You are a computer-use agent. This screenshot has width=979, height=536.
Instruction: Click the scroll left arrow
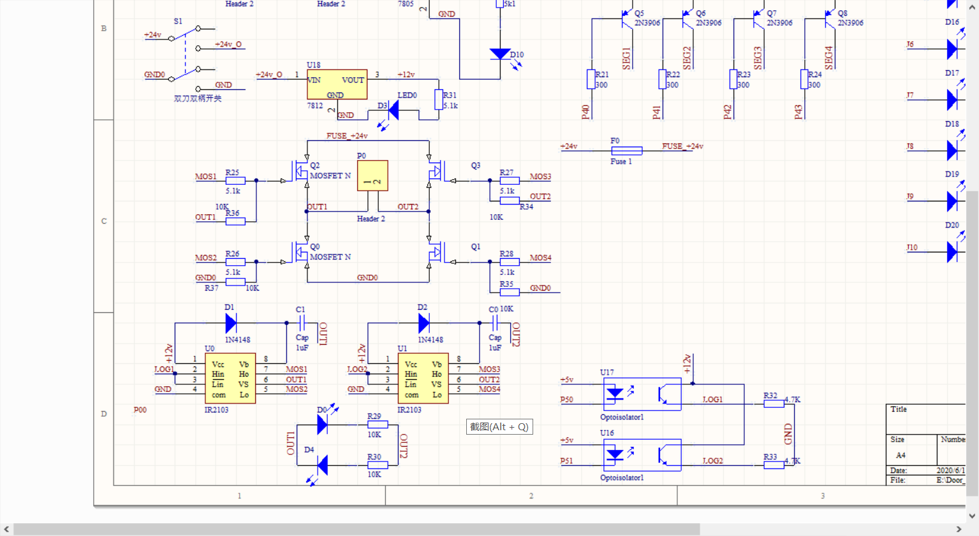(6, 530)
